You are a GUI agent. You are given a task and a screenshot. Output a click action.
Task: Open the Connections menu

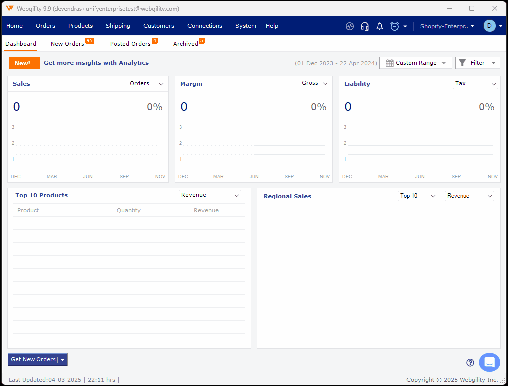click(205, 26)
